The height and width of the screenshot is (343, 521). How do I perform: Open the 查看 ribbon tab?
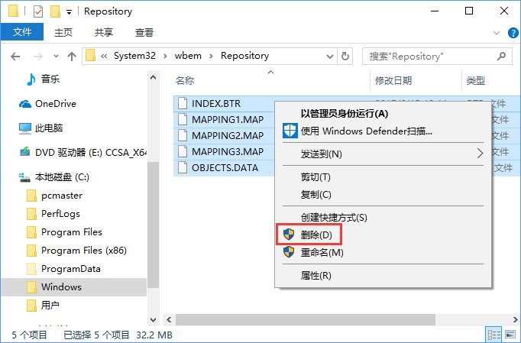144,33
